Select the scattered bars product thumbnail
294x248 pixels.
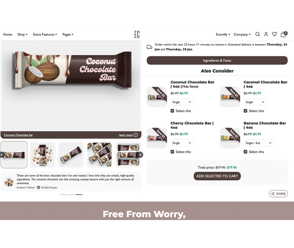[x=99, y=155]
